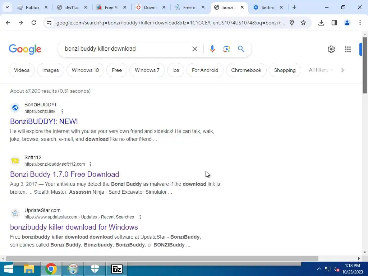
Task: Open location permission icon in address bar
Action: [x=292, y=23]
